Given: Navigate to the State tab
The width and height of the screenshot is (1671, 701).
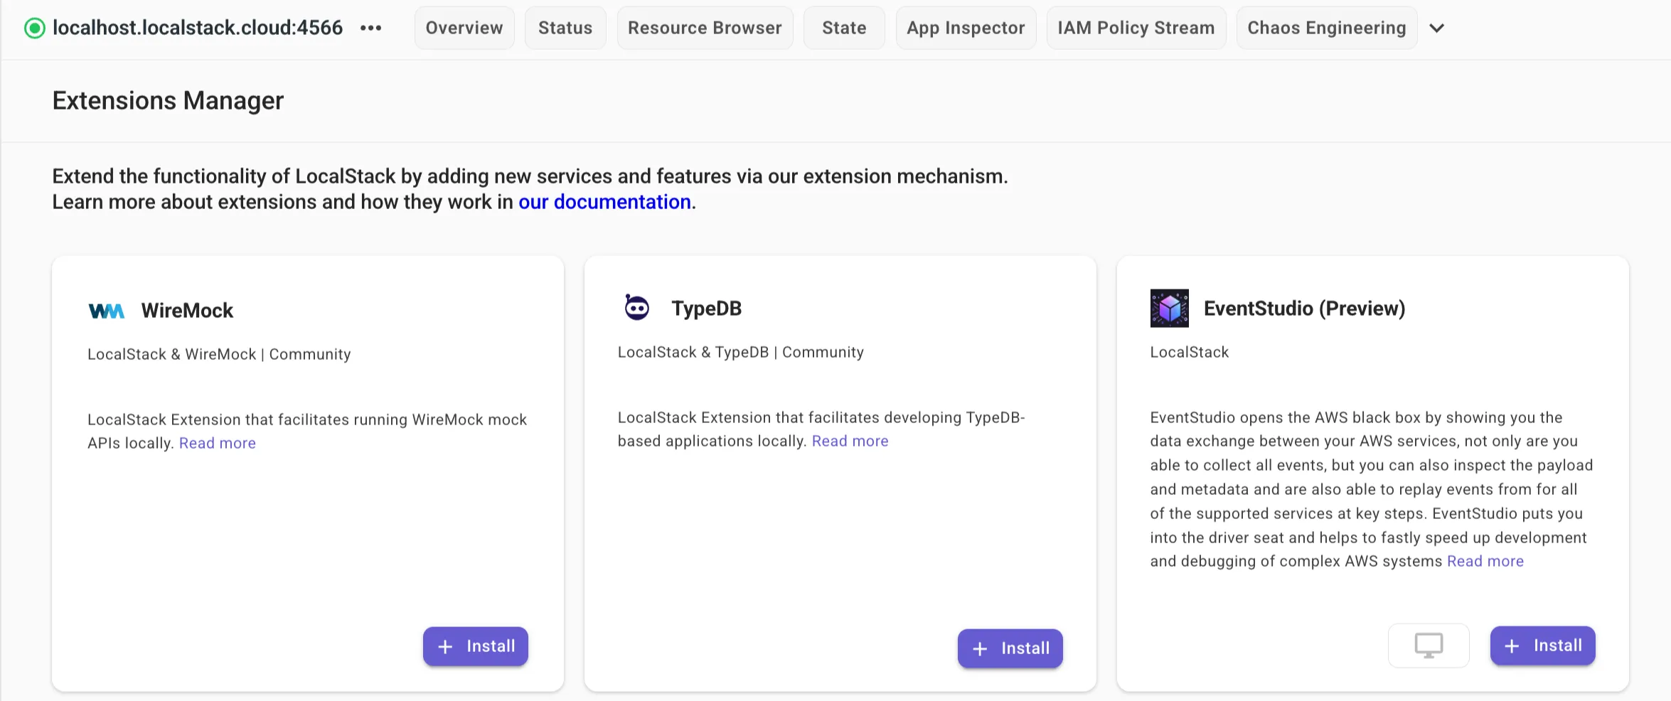Looking at the screenshot, I should (x=843, y=28).
